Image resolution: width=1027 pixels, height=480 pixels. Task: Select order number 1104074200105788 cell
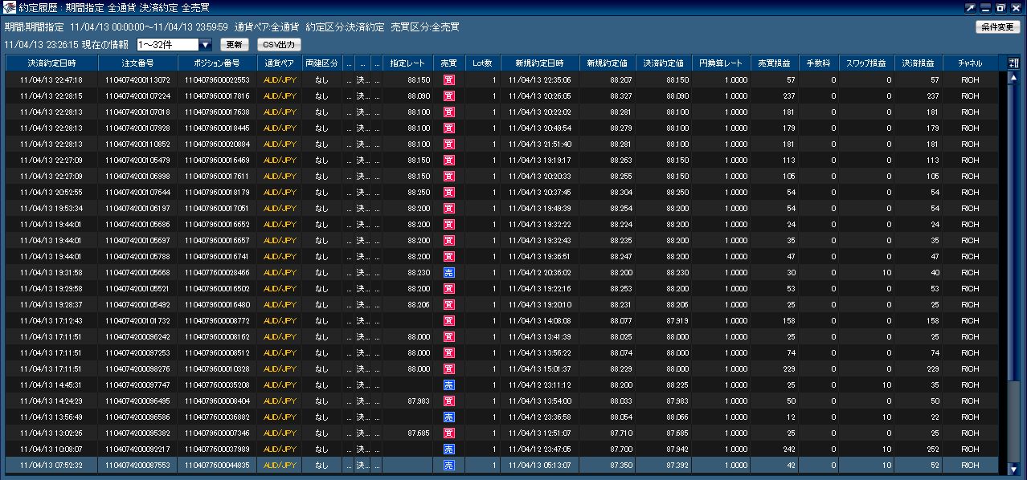137,257
